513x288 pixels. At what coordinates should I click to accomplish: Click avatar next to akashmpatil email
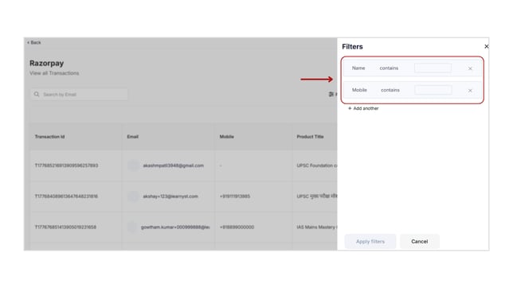[x=133, y=165]
